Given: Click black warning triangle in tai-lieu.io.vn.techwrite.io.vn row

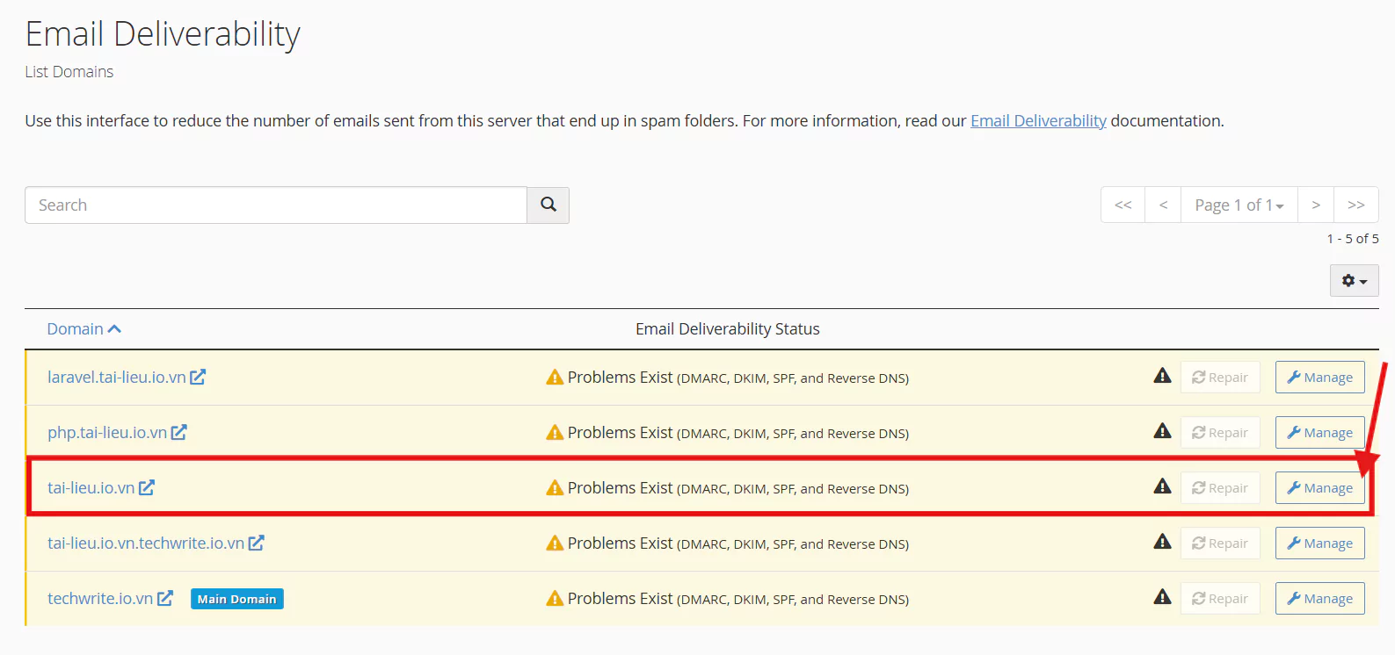Looking at the screenshot, I should 1162,542.
